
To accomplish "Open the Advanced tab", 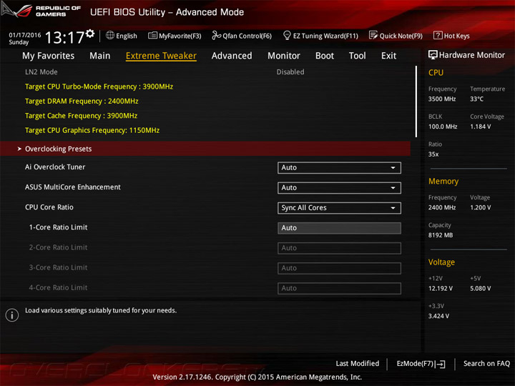I will click(232, 56).
